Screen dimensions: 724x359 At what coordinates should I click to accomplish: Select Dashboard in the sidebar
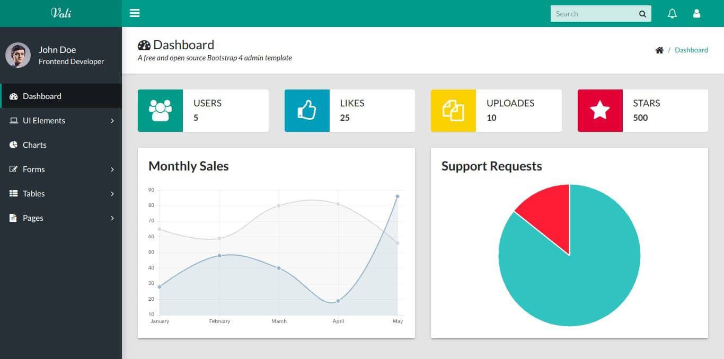(42, 96)
